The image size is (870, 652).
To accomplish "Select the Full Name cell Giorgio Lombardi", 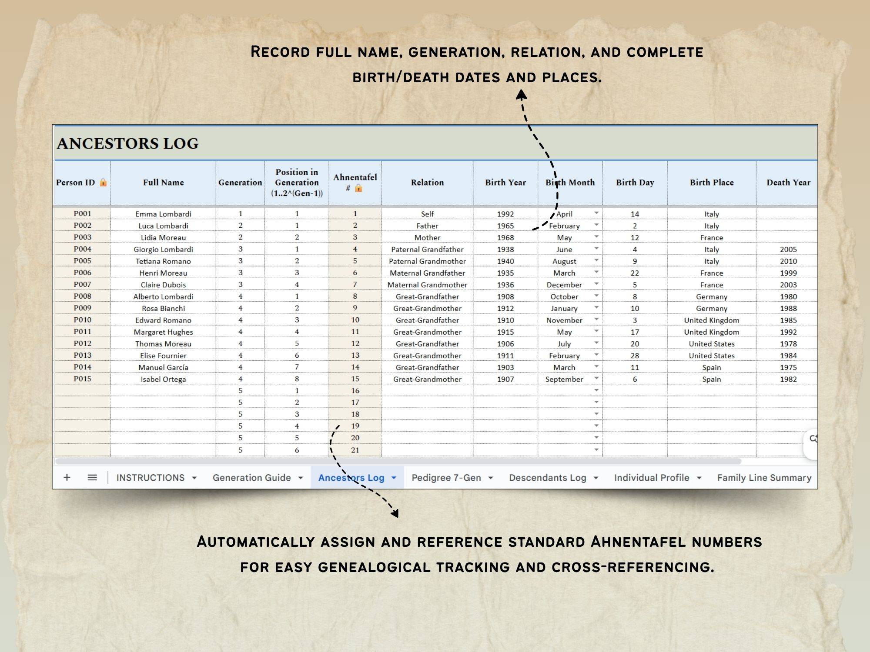I will coord(163,249).
